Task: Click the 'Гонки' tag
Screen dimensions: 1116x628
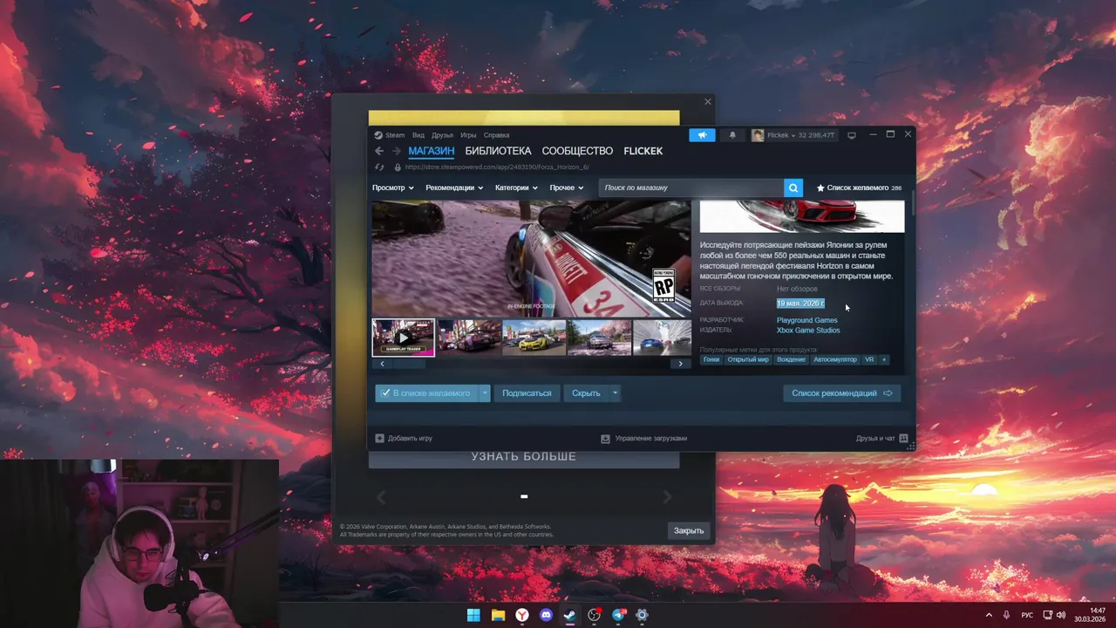Action: coord(711,359)
